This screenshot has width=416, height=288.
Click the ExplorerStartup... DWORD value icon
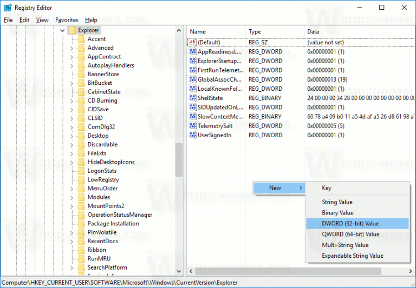tap(193, 61)
